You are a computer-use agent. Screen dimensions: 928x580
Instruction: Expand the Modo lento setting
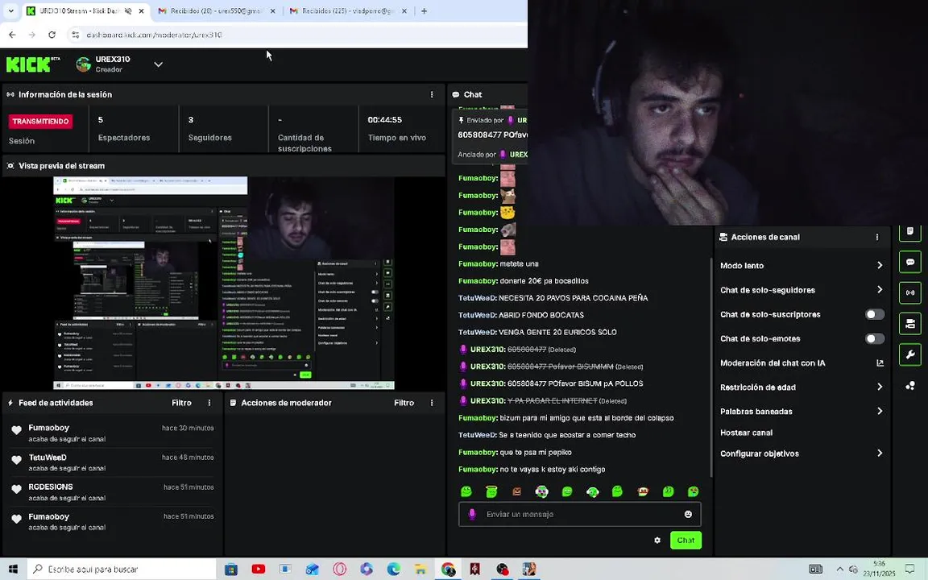click(801, 265)
